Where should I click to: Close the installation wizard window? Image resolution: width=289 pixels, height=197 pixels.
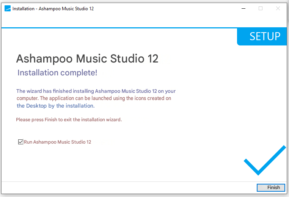click(x=278, y=8)
